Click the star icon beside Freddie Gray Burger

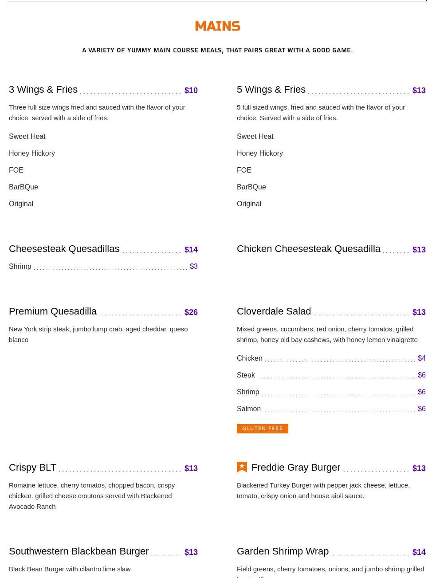point(242,467)
